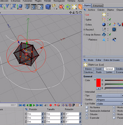Click the record keyframe red button

point(51,105)
